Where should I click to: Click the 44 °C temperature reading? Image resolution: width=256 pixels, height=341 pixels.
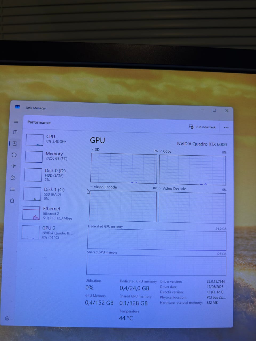[x=126, y=318]
